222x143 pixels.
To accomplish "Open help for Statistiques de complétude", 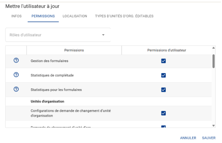I will [16, 75].
